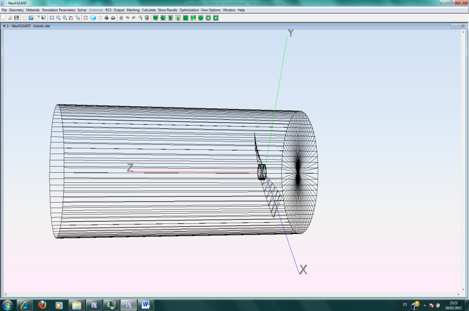Click the blue windows project icon
The width and height of the screenshot is (469, 311).
[31, 18]
